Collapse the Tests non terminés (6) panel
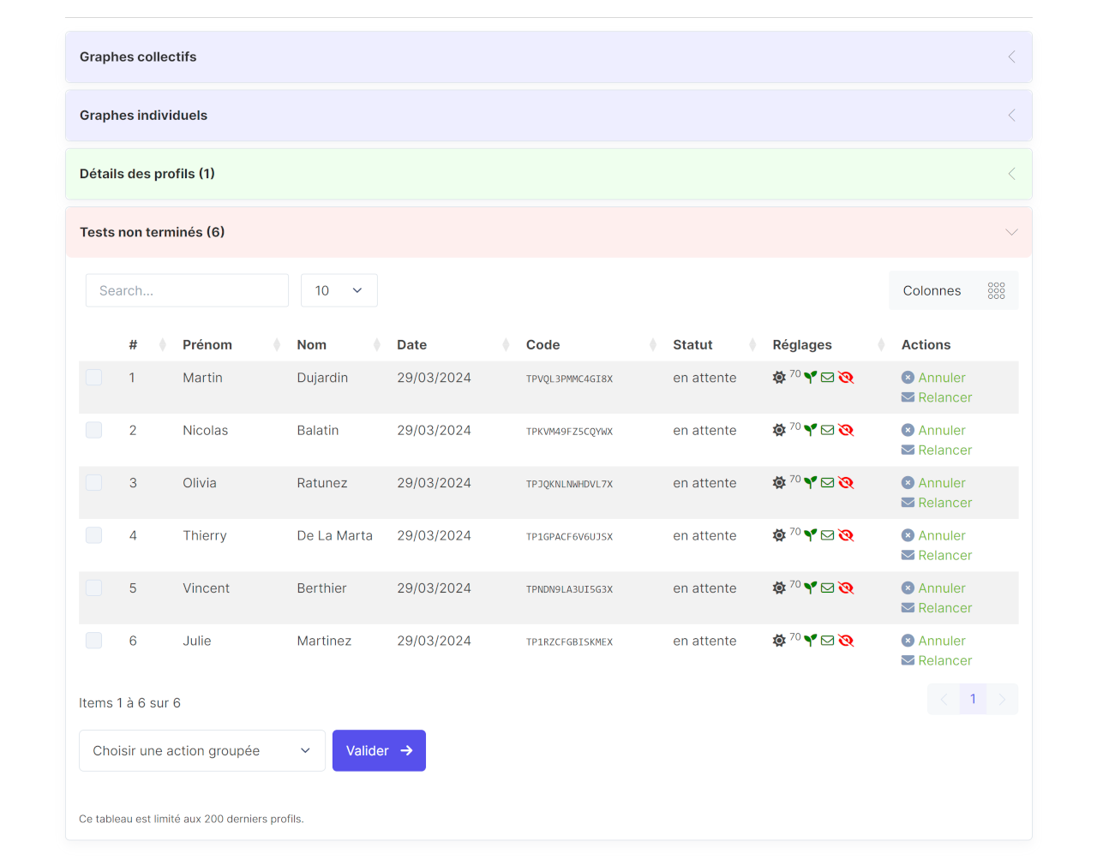 click(x=548, y=232)
